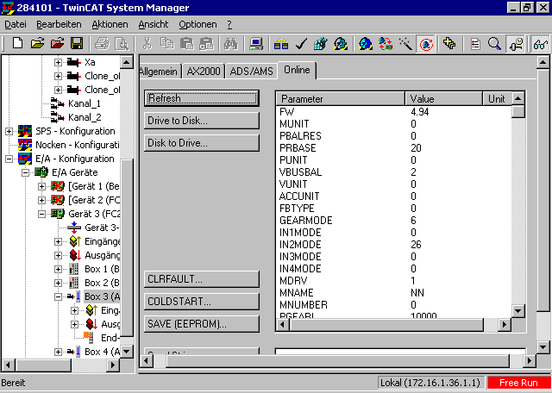Viewport: 552px width, 393px height.
Task: Click the red folder open icon
Action: point(57,44)
